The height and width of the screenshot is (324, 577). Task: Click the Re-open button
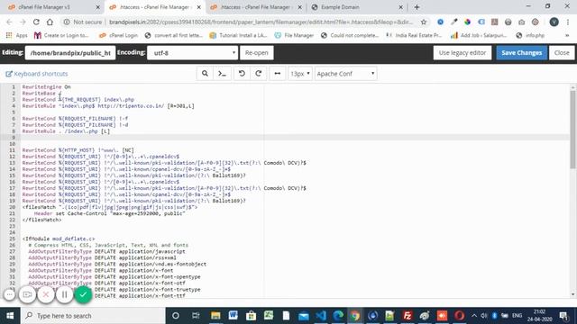coord(256,53)
